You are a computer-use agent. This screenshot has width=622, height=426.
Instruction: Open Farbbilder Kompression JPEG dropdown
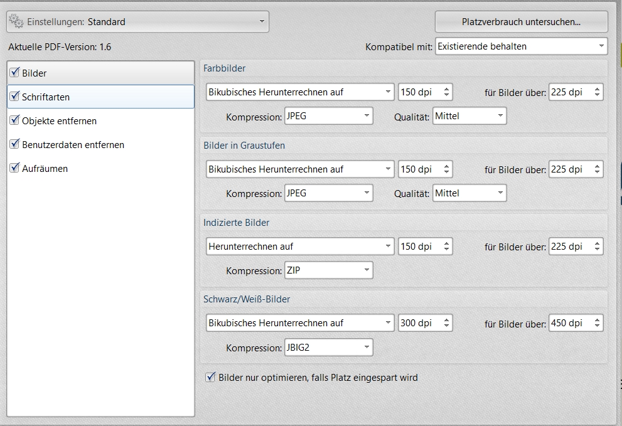pos(328,116)
